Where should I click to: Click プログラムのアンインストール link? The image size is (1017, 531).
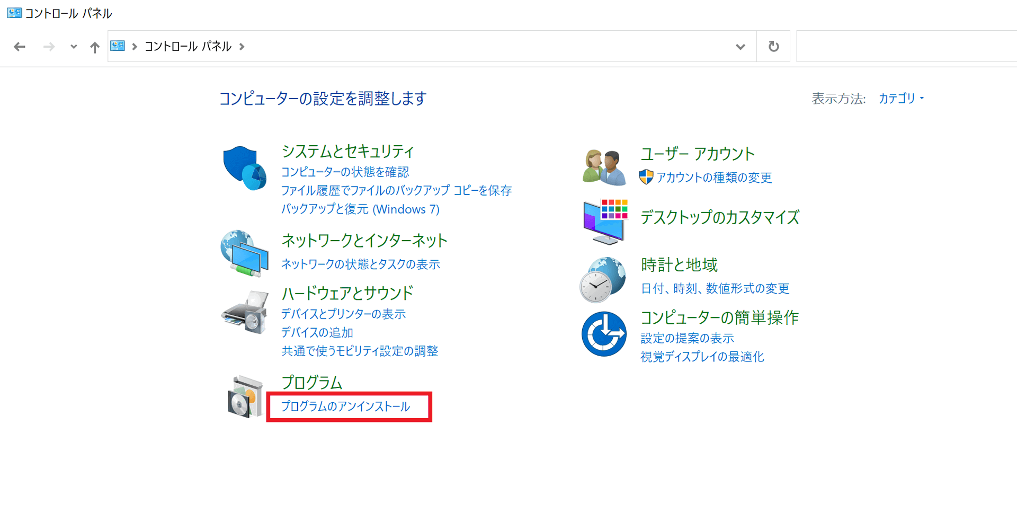click(345, 406)
